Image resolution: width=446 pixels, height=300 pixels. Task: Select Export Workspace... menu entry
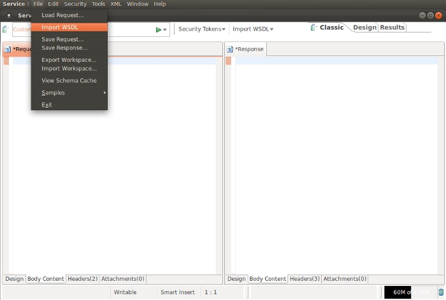(69, 60)
